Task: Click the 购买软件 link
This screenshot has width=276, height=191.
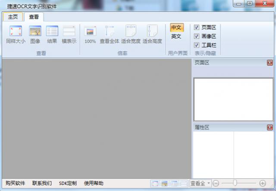Action: [16, 183]
